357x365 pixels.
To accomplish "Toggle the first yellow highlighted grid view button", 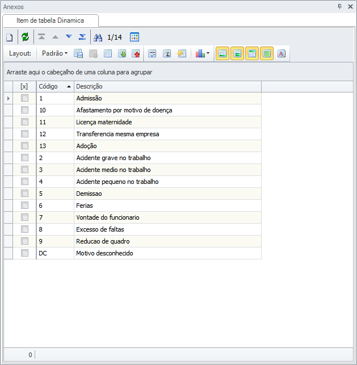I will tap(222, 53).
